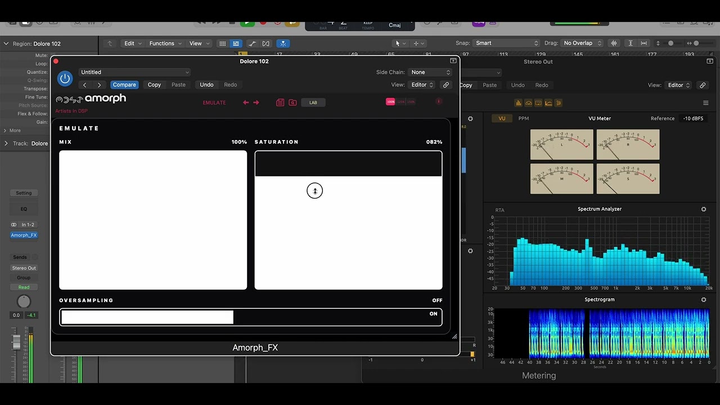Click the link icon in Amorph window
The width and height of the screenshot is (720, 405).
pos(446,85)
